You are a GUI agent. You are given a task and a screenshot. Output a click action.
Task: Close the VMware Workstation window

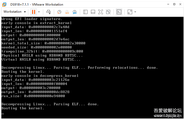tap(180, 4)
